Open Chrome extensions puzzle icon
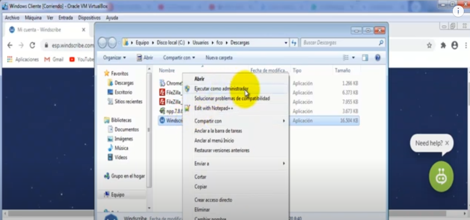Image resolution: width=470 pixels, height=220 pixels. coord(443,46)
